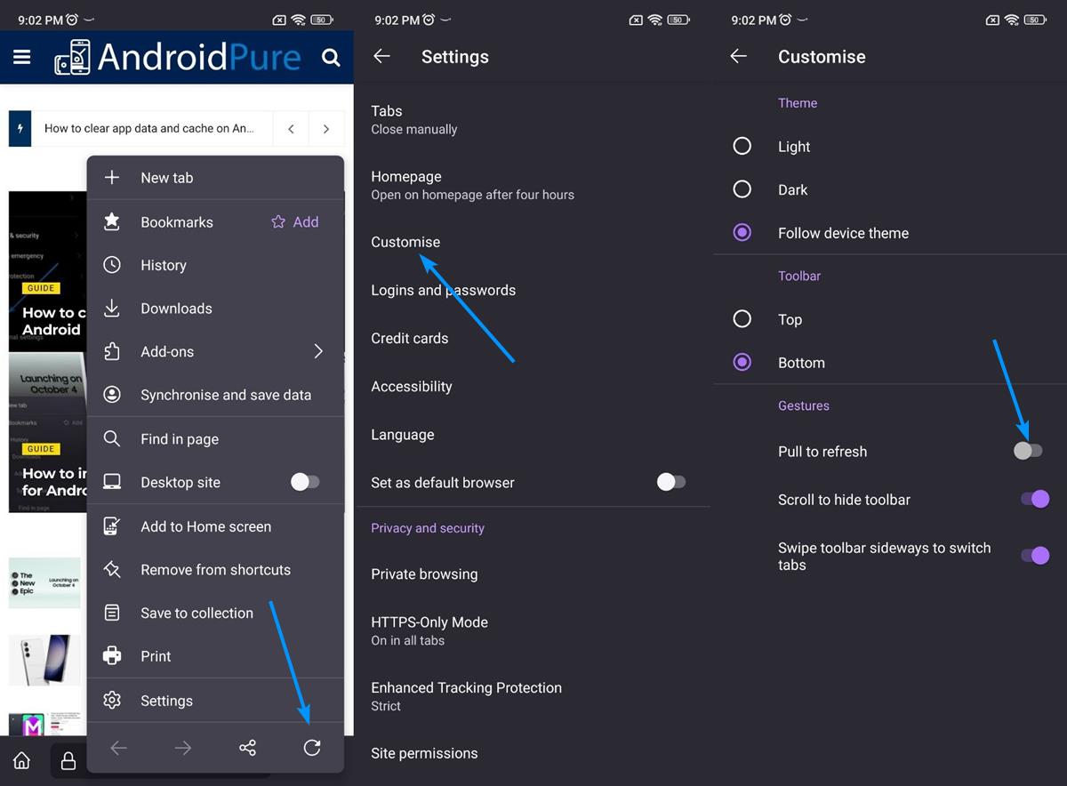Expand the Add-ons submenu
Viewport: 1067px width, 786px height.
[x=318, y=351]
